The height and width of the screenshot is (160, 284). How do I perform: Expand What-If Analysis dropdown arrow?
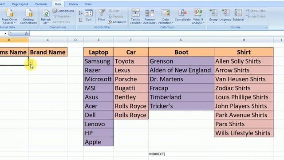point(204,23)
